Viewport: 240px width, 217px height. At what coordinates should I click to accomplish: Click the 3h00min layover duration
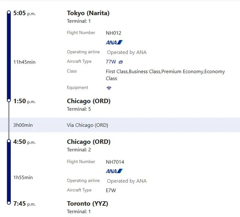23,125
